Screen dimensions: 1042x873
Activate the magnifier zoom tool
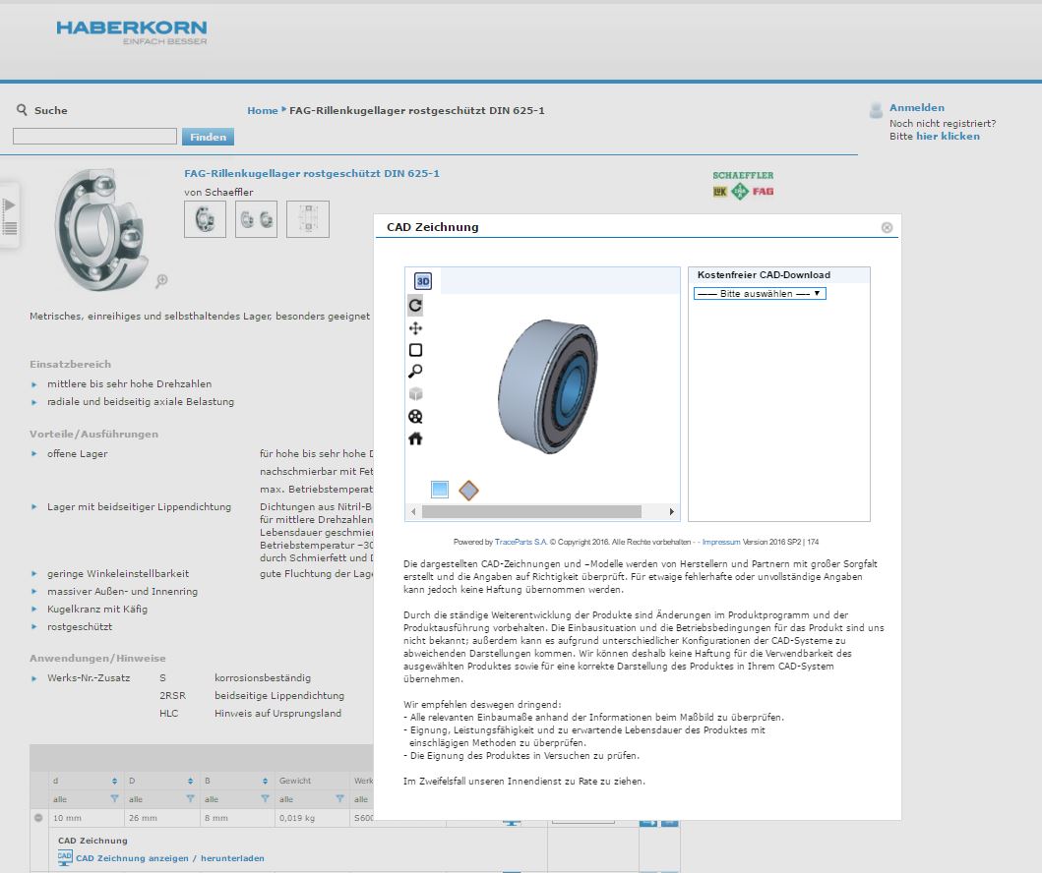click(x=415, y=372)
